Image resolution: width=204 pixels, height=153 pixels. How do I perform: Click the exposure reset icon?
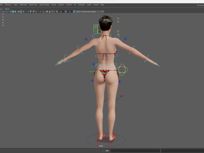pyautogui.click(x=57, y=11)
